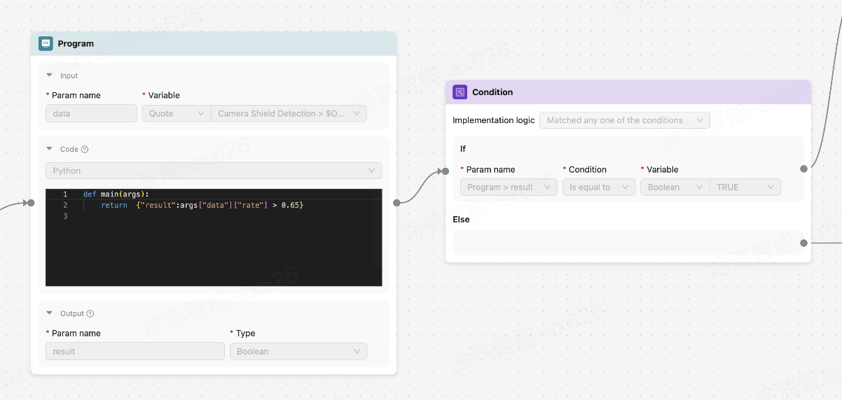Click the Program node input connector dot
Image resolution: width=842 pixels, height=400 pixels.
tap(30, 203)
